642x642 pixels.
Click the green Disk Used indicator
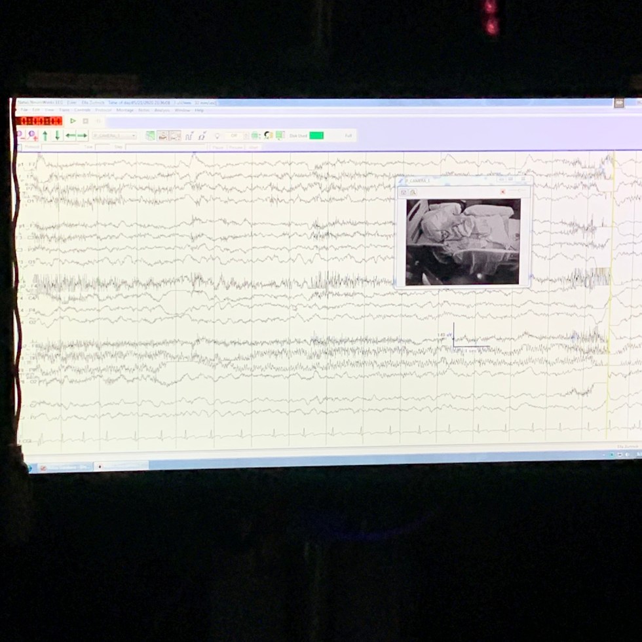point(316,136)
